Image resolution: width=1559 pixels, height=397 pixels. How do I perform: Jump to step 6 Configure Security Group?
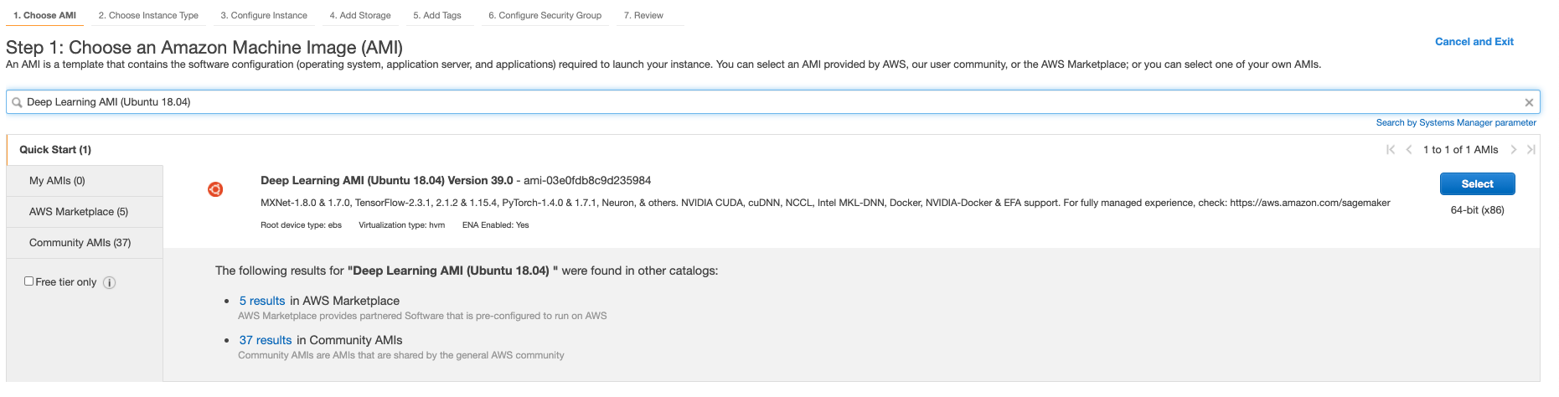tap(545, 15)
